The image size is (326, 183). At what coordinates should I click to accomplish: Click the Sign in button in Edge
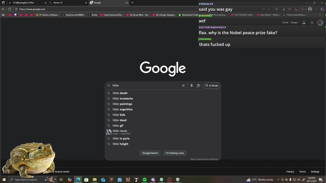click(x=306, y=9)
